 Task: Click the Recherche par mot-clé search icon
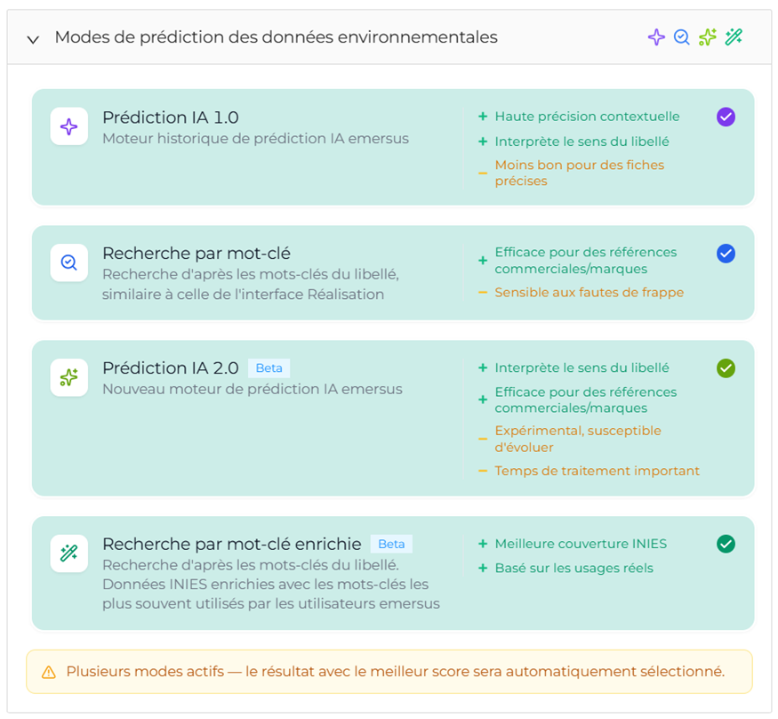[x=69, y=263]
